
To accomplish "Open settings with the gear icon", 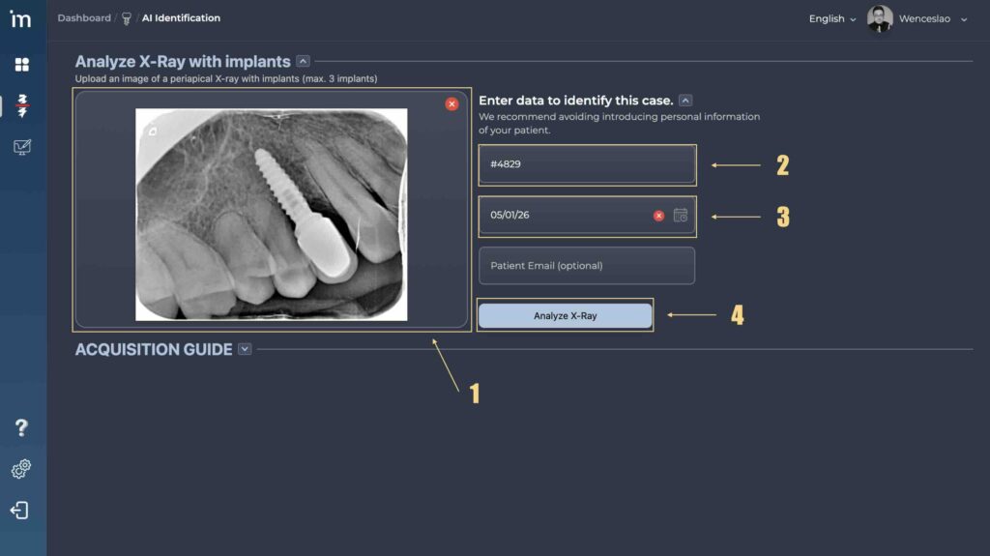I will pyautogui.click(x=21, y=469).
